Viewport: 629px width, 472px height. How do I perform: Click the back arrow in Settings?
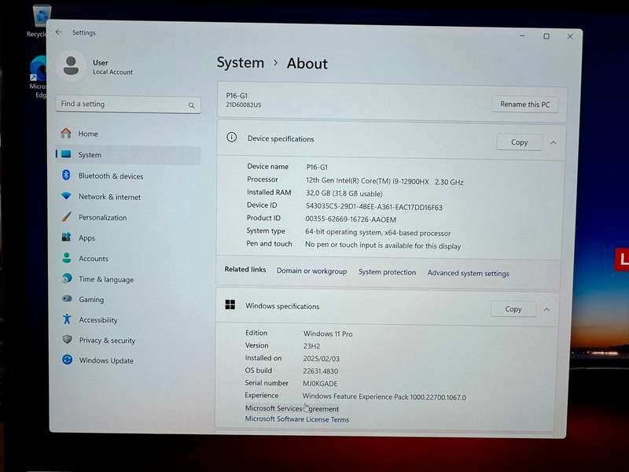(x=59, y=32)
